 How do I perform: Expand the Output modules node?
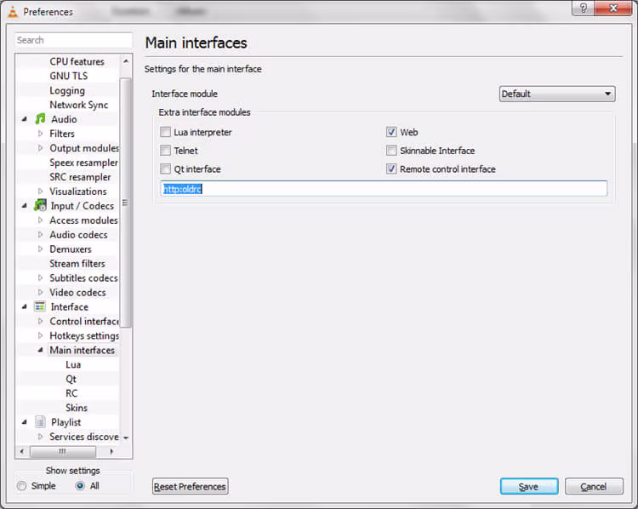click(40, 148)
